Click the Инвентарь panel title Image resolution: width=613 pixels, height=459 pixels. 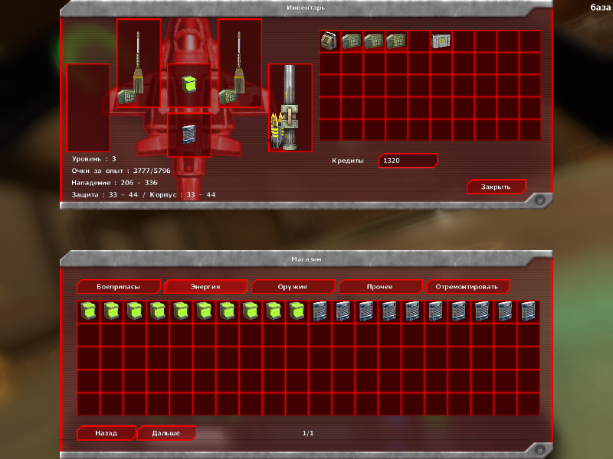coord(306,8)
